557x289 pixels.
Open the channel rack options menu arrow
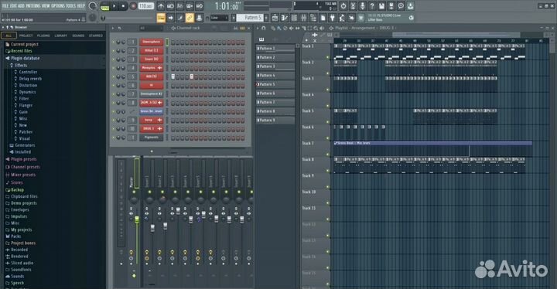pyautogui.click(x=113, y=28)
